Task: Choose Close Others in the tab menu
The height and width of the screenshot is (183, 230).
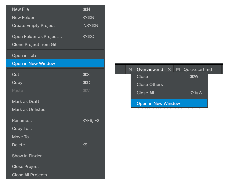Action: click(150, 85)
